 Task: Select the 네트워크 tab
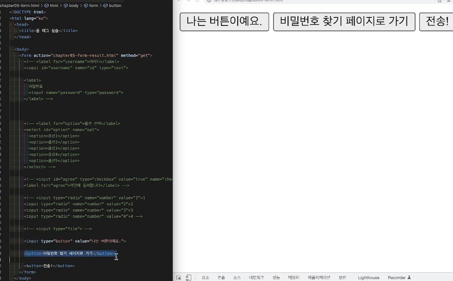tap(256, 278)
